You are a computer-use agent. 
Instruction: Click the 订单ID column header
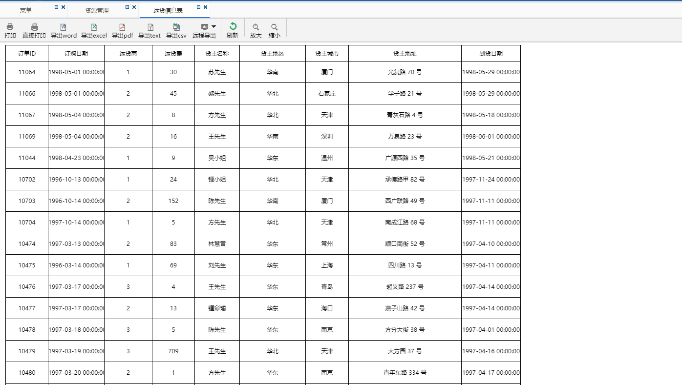click(x=27, y=53)
